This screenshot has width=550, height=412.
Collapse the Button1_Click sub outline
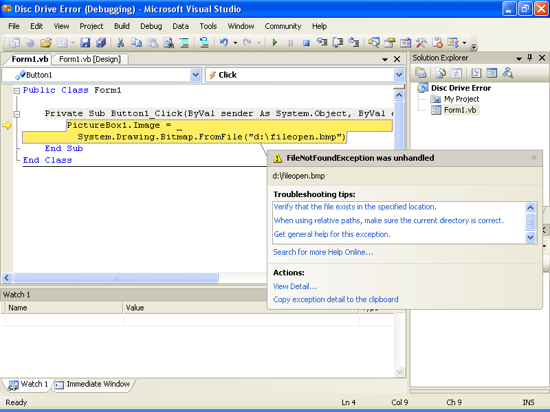[17, 114]
